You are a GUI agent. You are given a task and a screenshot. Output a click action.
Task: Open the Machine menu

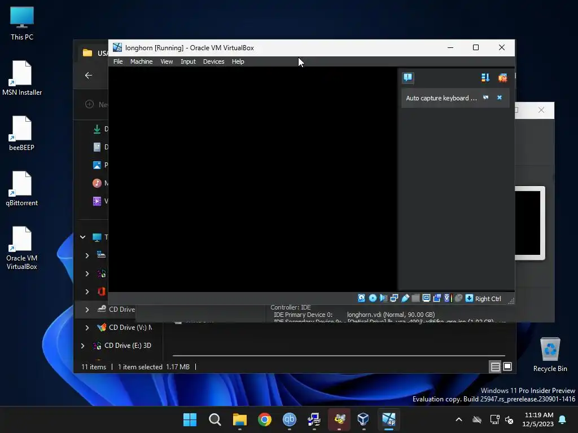141,61
